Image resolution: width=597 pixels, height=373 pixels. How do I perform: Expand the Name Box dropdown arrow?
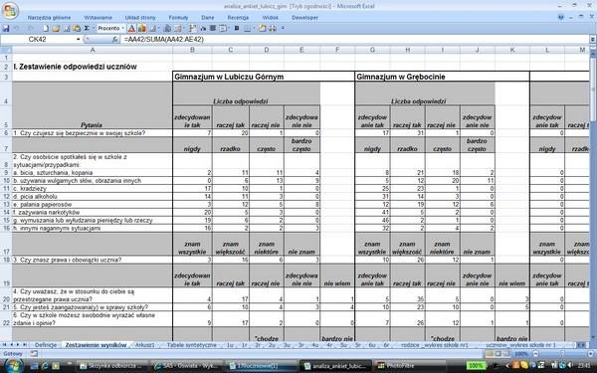(x=78, y=39)
